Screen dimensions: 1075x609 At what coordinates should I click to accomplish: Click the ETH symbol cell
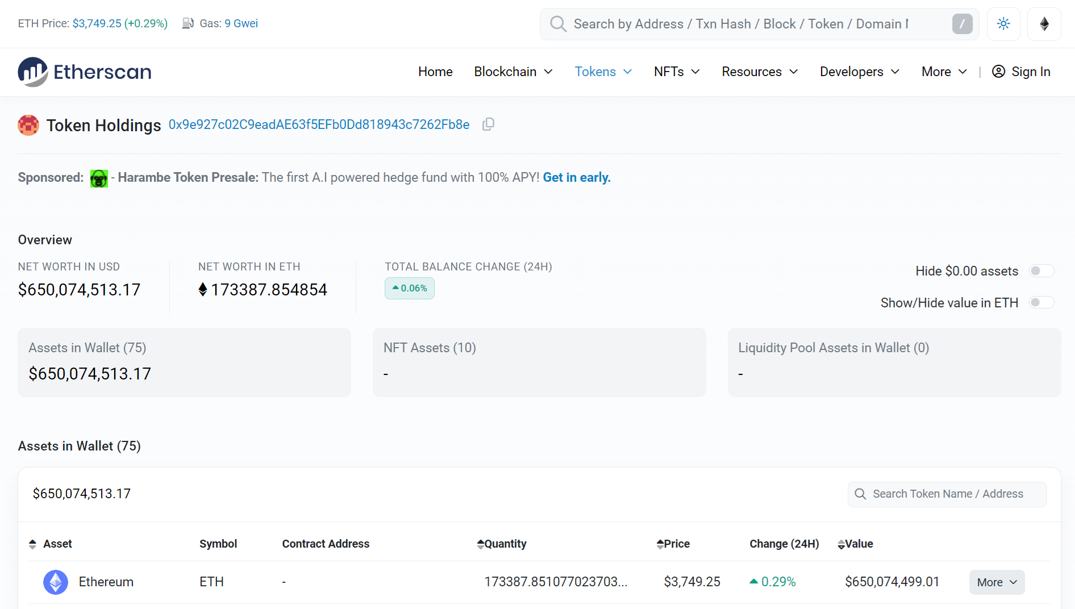click(x=211, y=582)
